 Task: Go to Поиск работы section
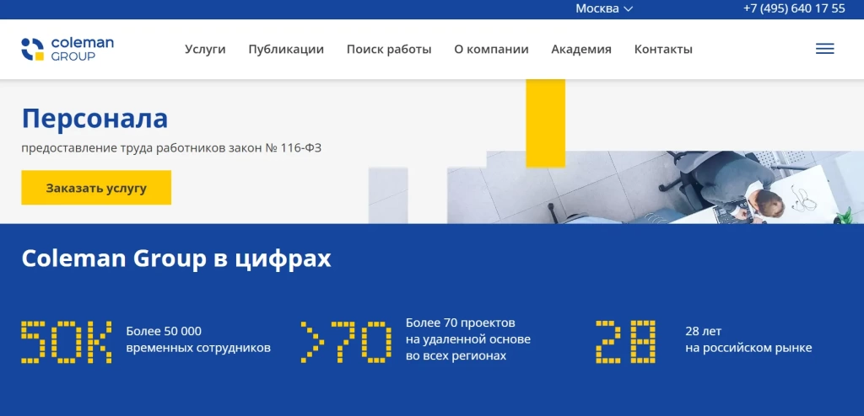click(389, 49)
